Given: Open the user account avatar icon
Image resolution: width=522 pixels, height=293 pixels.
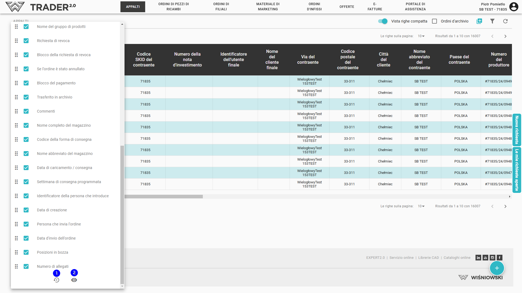Looking at the screenshot, I should 514,7.
